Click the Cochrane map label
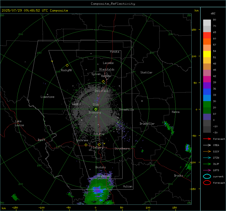Image resolution: width=226 pixels, height=211 pixels. 82,140
